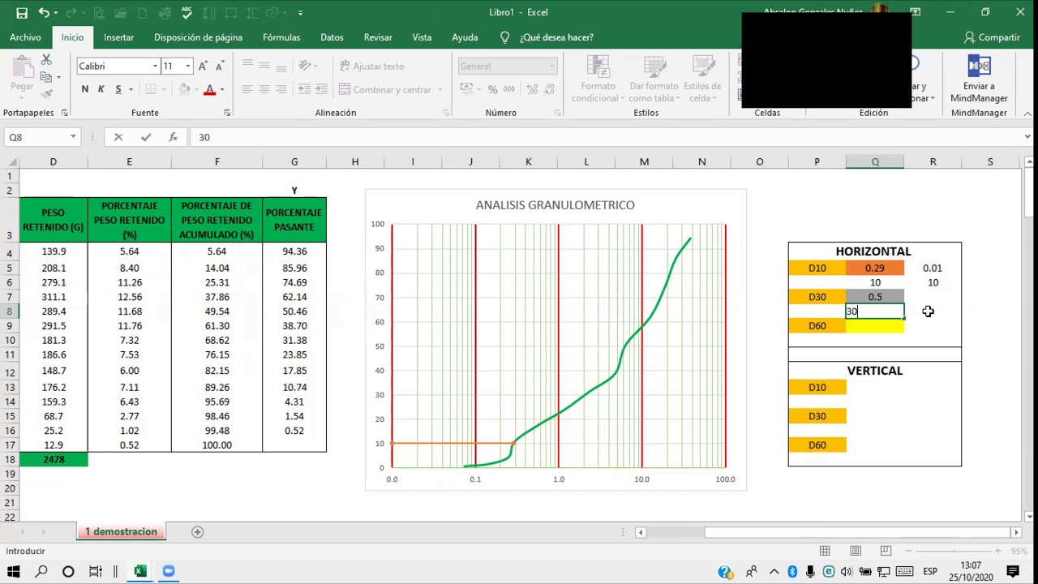Open the font size 11 dropdown
Viewport: 1038px width, 584px height.
[x=188, y=67]
